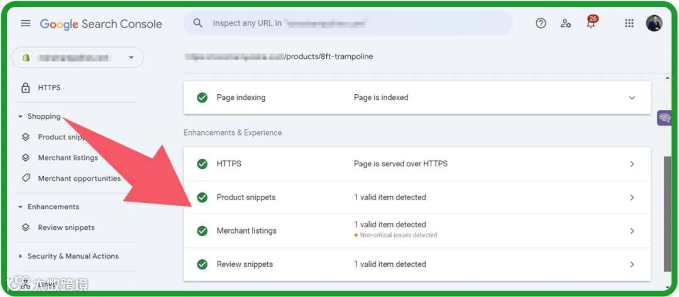Click the scrollbar up arrow
The width and height of the screenshot is (679, 297).
pos(668,78)
